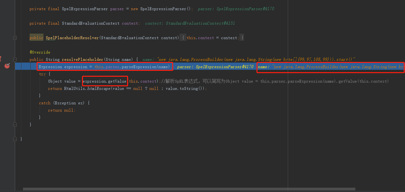Click 'new SpelExpressionParser()' constructor call

click(161, 9)
